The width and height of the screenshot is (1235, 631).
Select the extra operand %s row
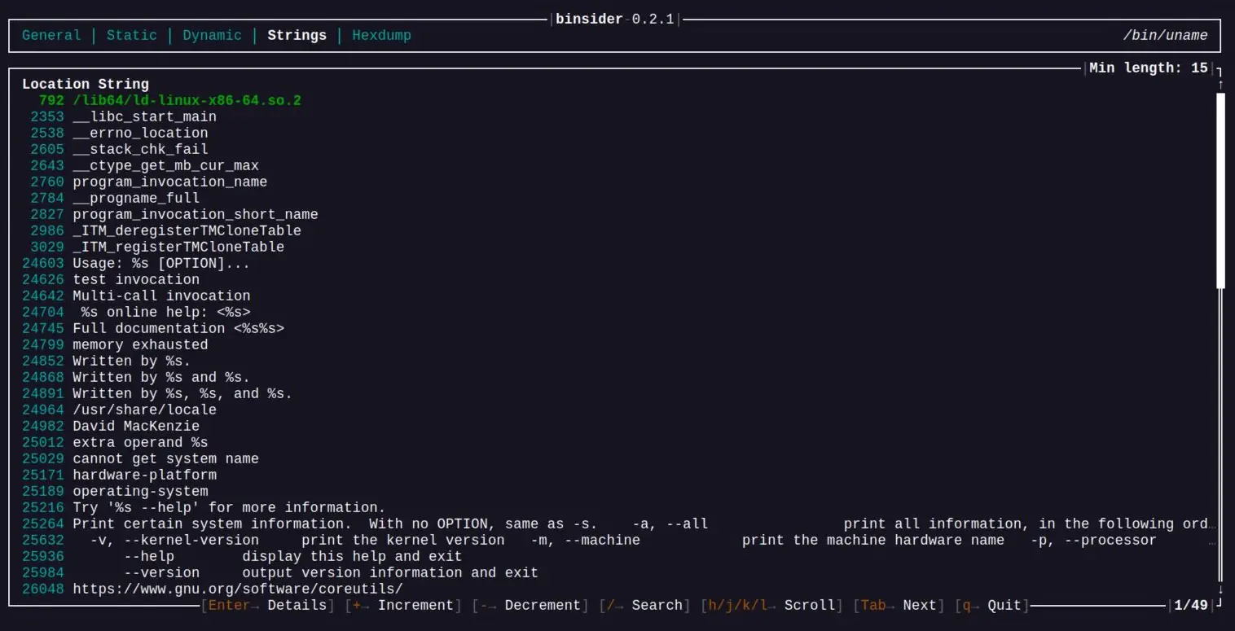[617, 443]
